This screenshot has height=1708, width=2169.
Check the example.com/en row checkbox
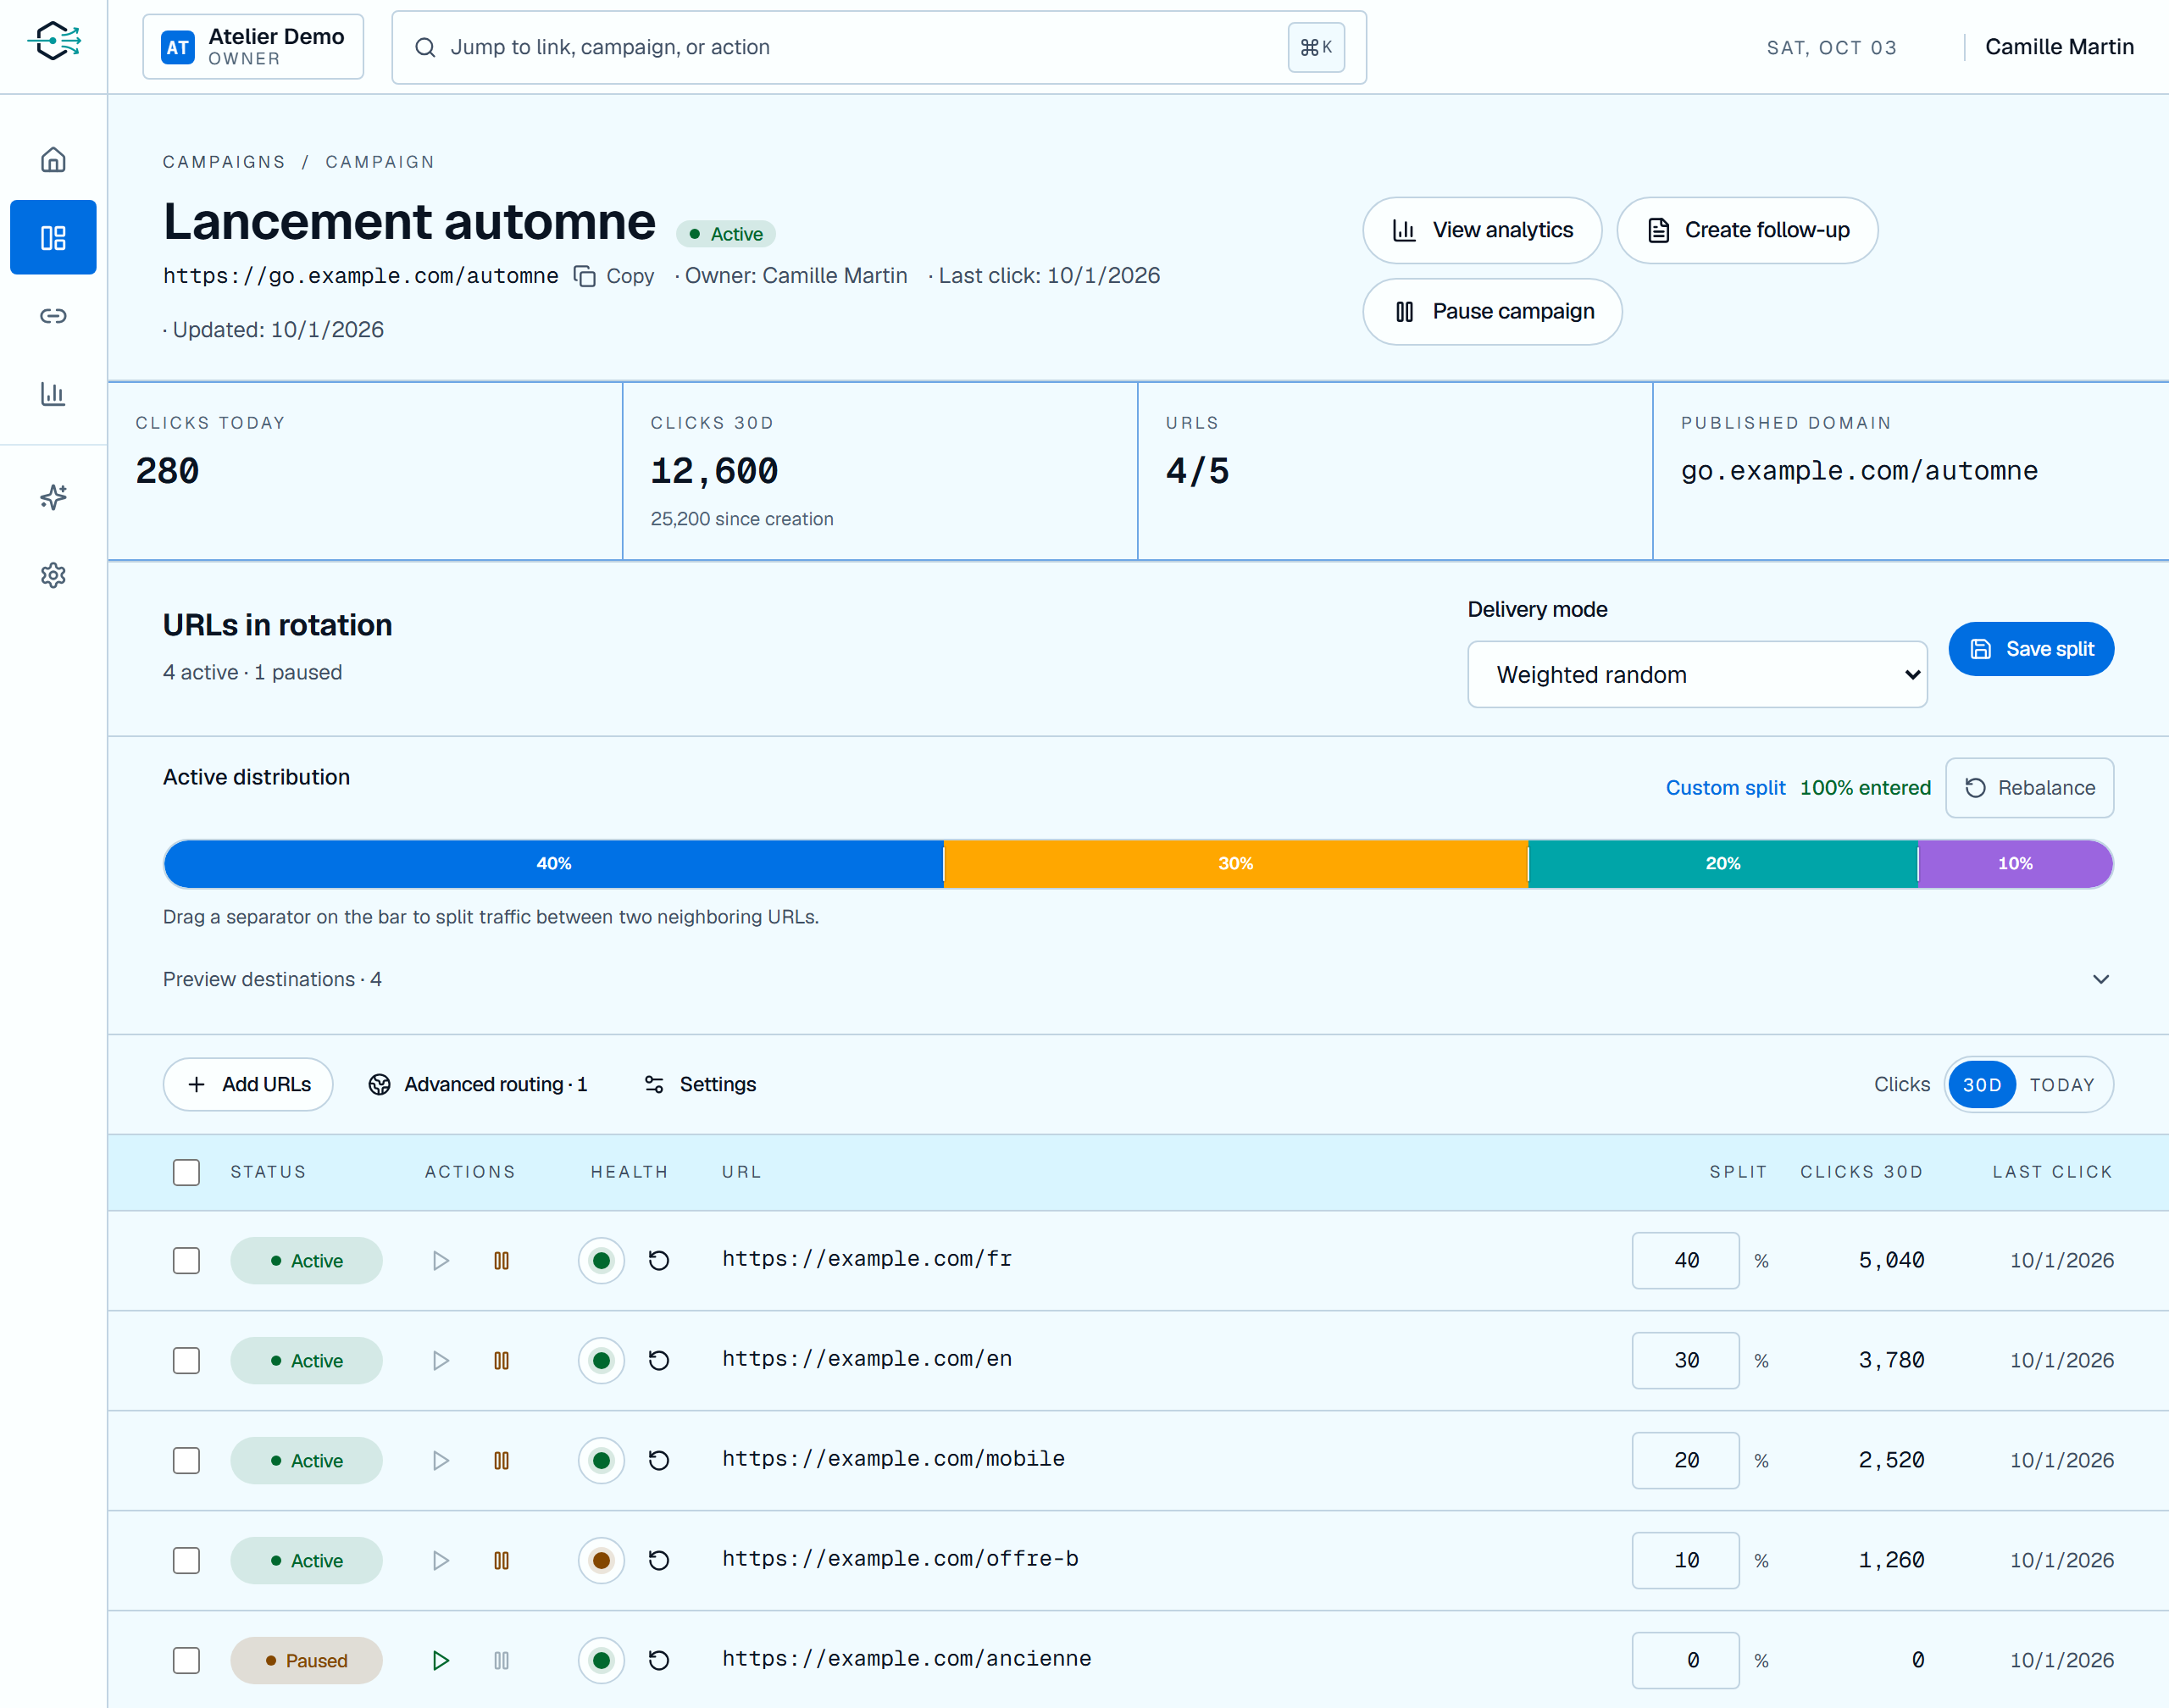(186, 1361)
